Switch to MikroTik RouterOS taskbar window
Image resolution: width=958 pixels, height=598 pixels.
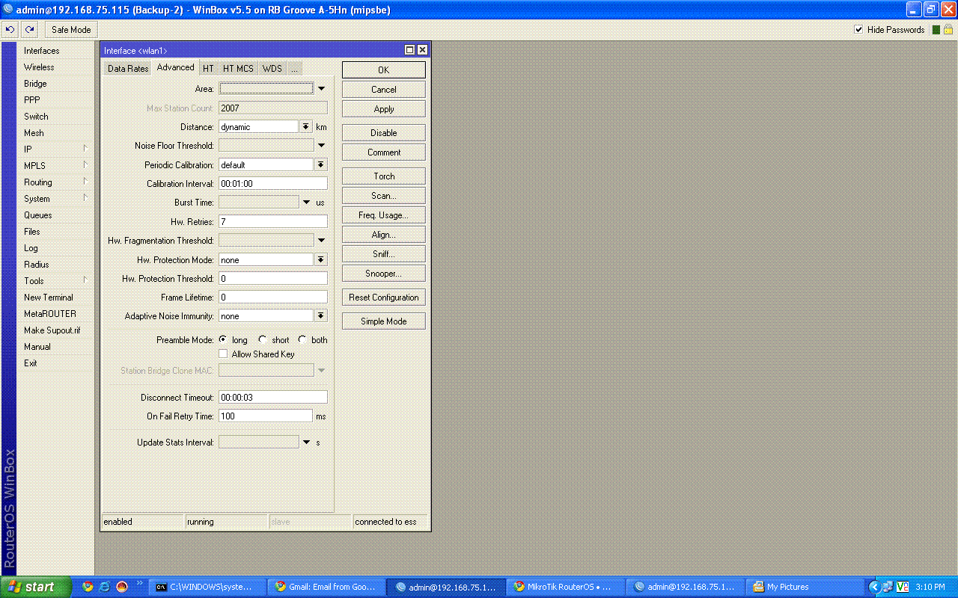click(565, 587)
